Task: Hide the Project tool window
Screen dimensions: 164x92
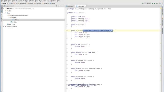Action: point(63,6)
